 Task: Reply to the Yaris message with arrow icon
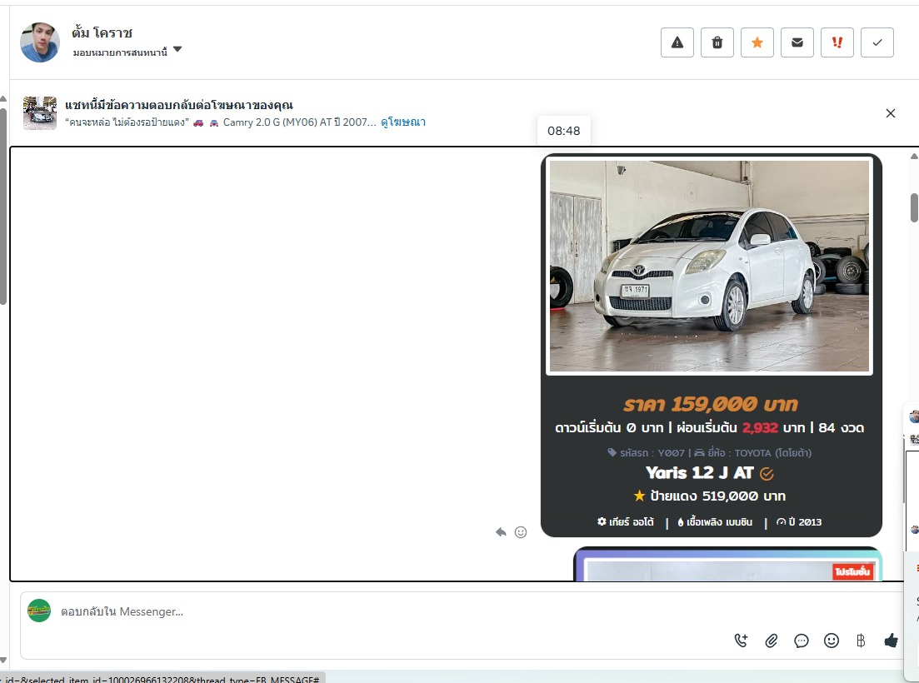pyautogui.click(x=501, y=532)
